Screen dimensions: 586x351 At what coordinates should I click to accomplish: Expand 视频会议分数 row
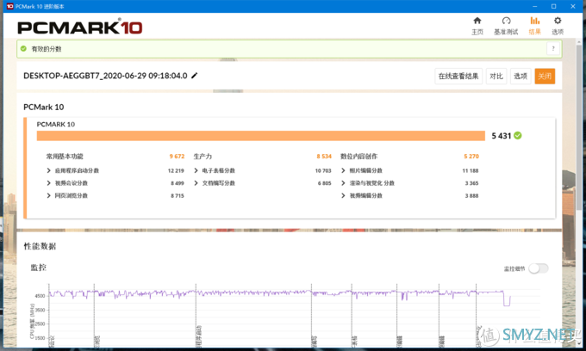click(48, 183)
